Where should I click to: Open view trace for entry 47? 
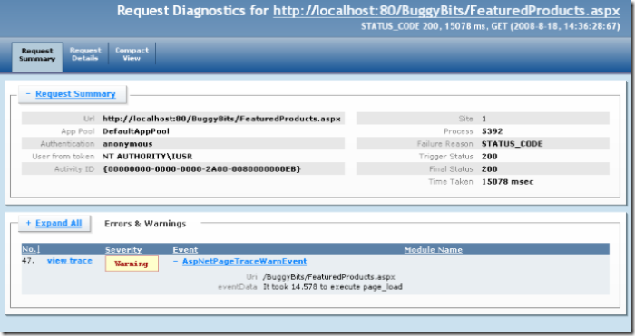pyautogui.click(x=70, y=261)
